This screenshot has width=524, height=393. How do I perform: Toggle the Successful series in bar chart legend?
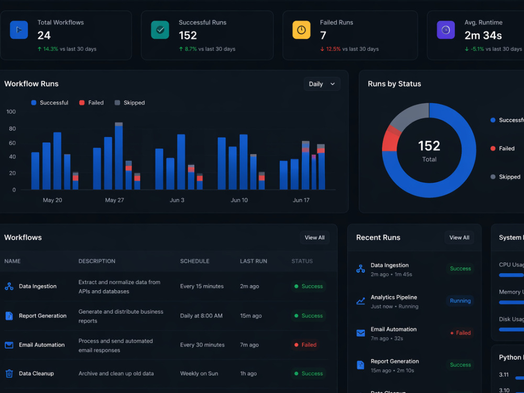click(49, 103)
